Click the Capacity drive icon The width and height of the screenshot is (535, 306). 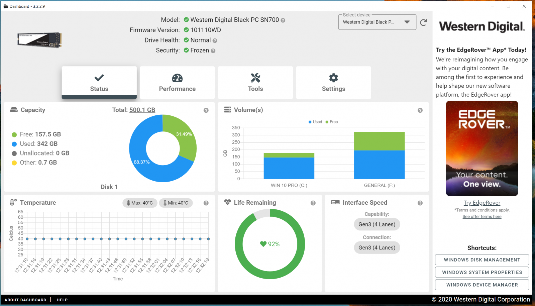tap(14, 110)
